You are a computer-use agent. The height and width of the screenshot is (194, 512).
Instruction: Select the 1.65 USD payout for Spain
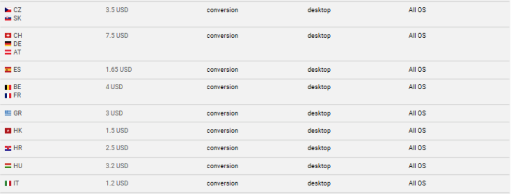pos(119,70)
